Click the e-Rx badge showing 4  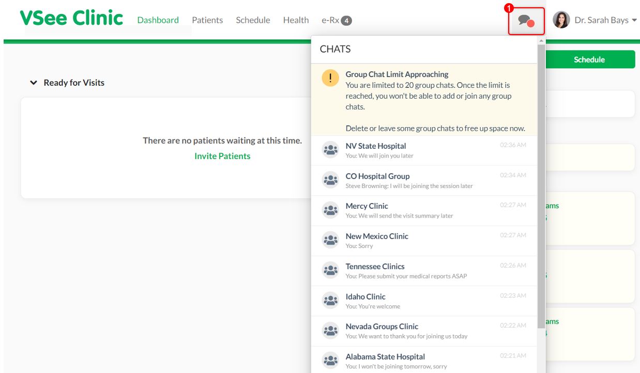click(346, 21)
